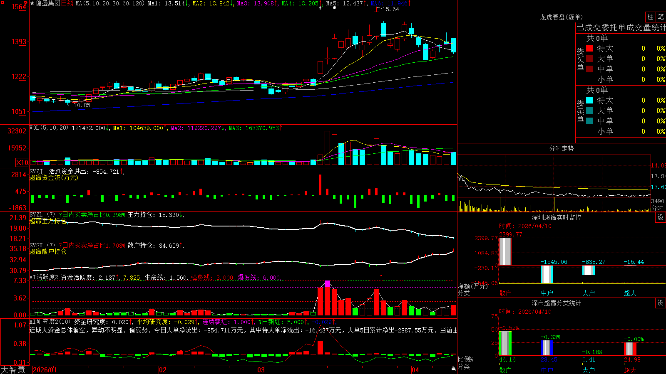
Task: Click the green 散户 46.16 bar in 分类统计
Action: [505, 343]
